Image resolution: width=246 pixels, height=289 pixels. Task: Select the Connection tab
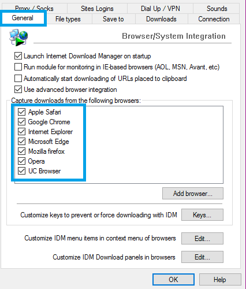(214, 19)
